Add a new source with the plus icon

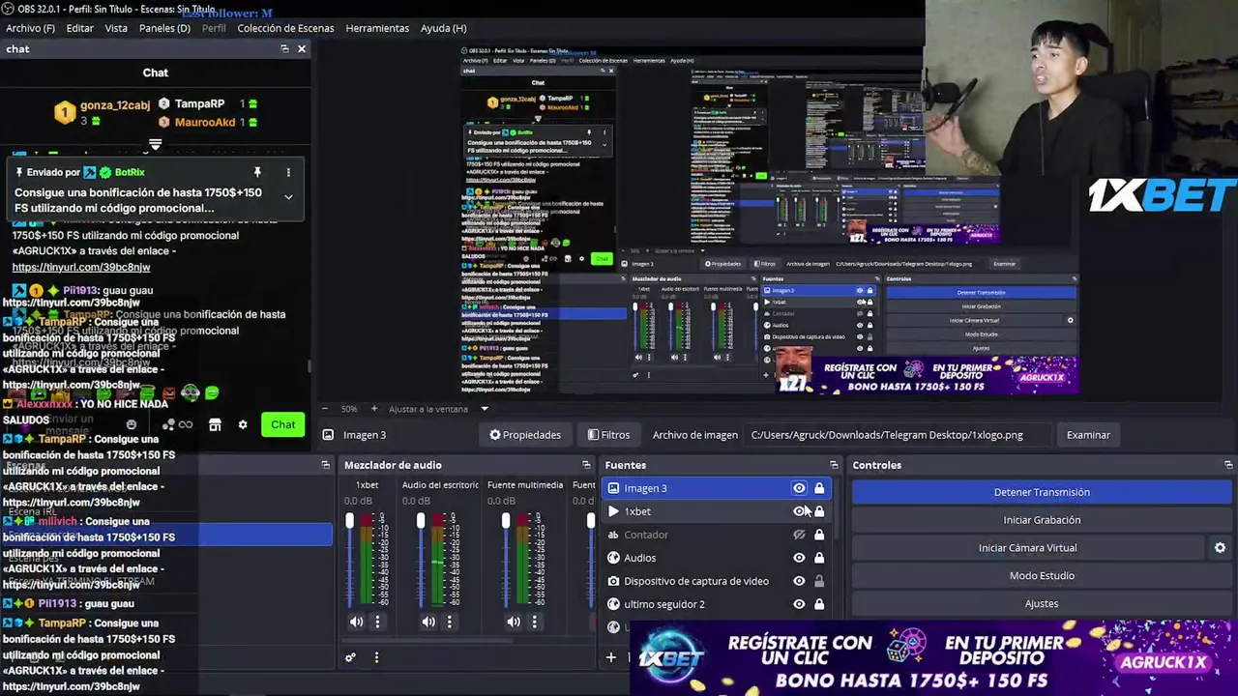point(610,657)
